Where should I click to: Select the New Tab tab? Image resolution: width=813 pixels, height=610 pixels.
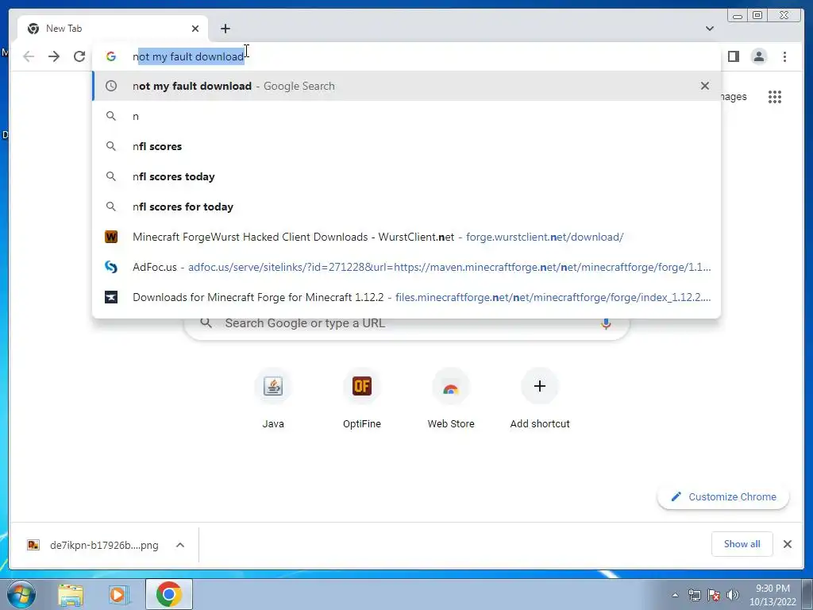(113, 29)
